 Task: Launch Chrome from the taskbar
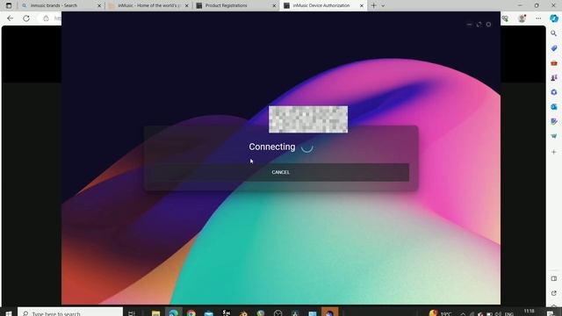click(x=191, y=312)
